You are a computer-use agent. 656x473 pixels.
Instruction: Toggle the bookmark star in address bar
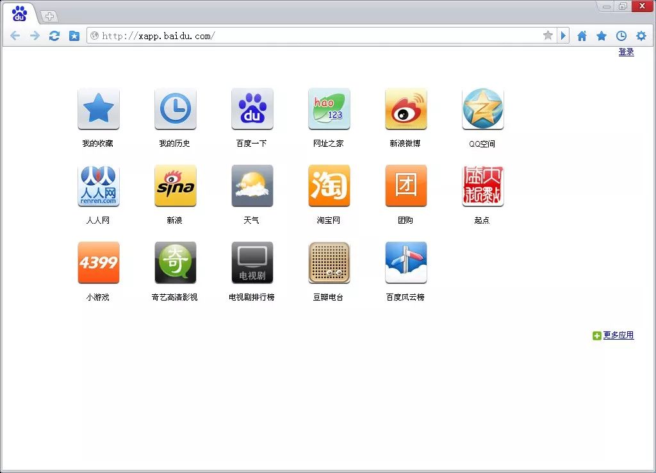click(548, 36)
